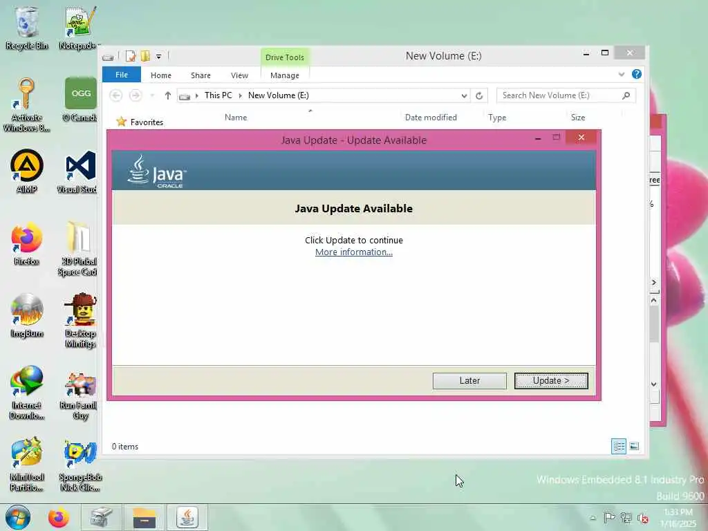The image size is (708, 531).
Task: Open the Recycle Bin desktop icon
Action: tap(26, 28)
